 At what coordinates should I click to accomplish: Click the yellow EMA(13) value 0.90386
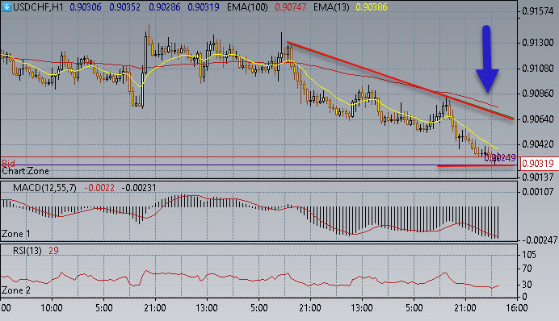(371, 7)
